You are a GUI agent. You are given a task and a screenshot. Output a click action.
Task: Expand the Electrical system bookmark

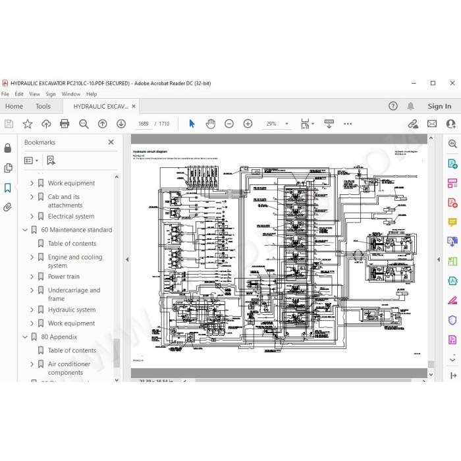(x=32, y=217)
